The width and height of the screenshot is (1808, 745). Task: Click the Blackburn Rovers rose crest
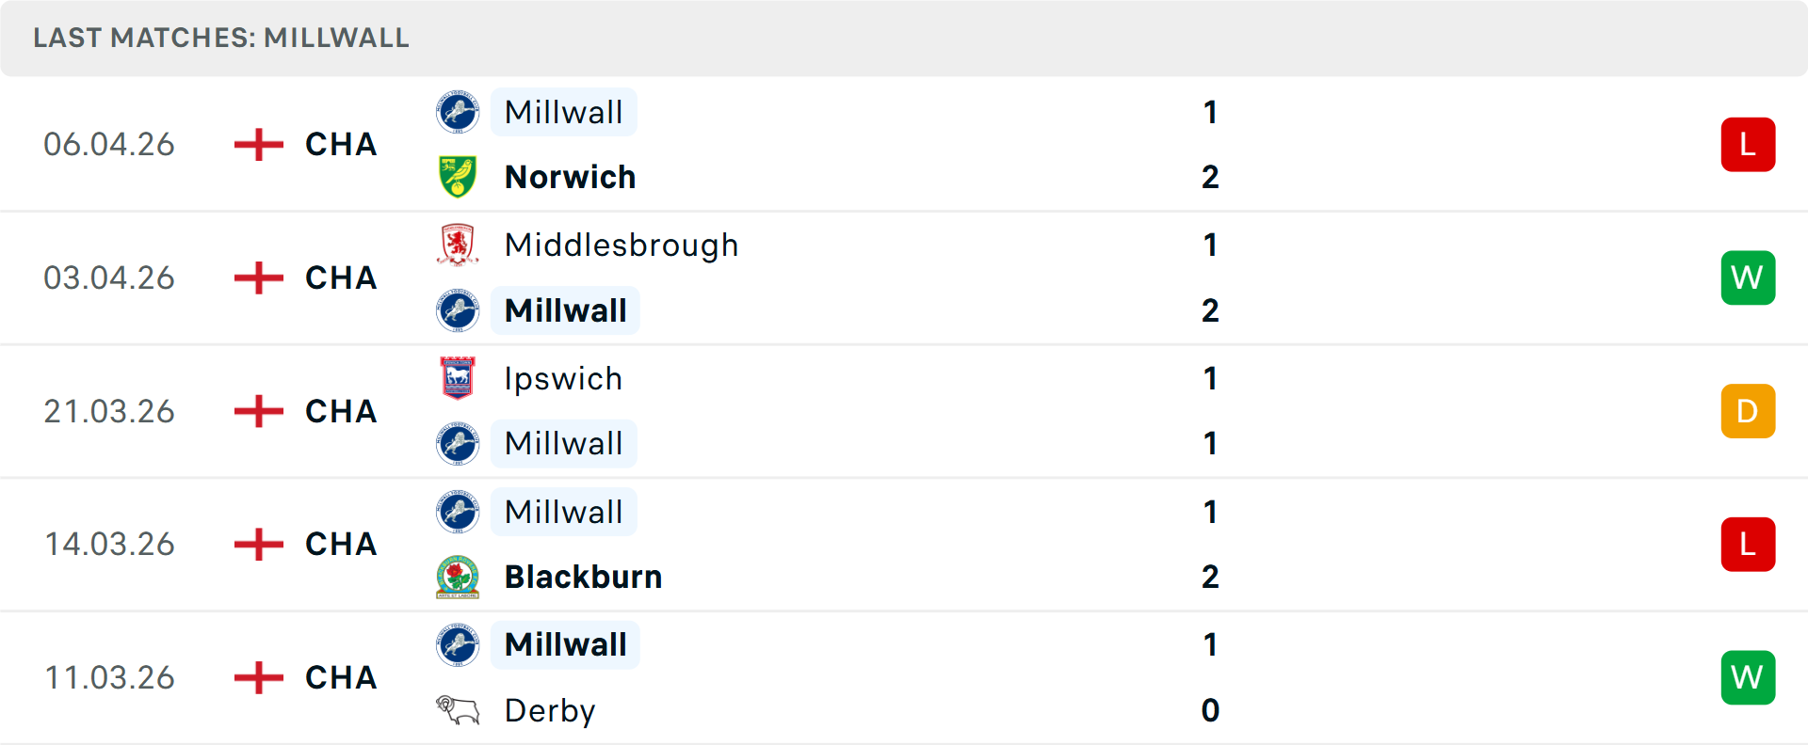tap(459, 577)
